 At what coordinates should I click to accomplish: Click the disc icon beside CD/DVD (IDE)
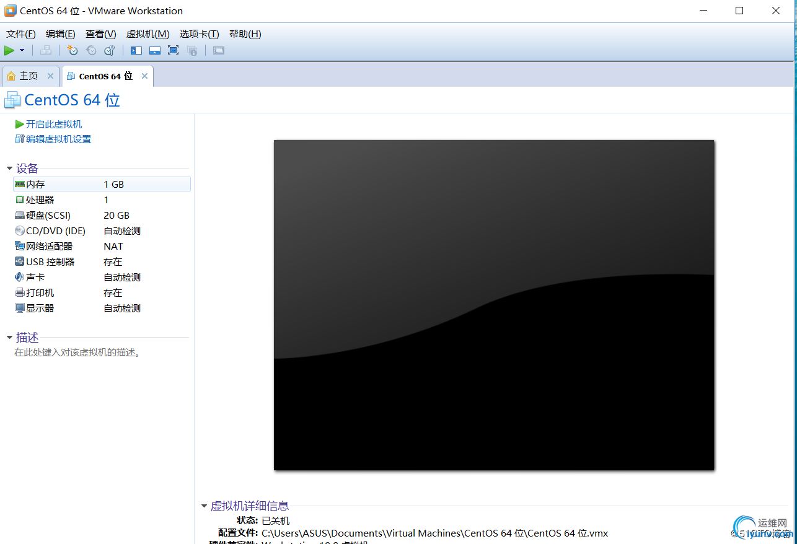[x=20, y=230]
